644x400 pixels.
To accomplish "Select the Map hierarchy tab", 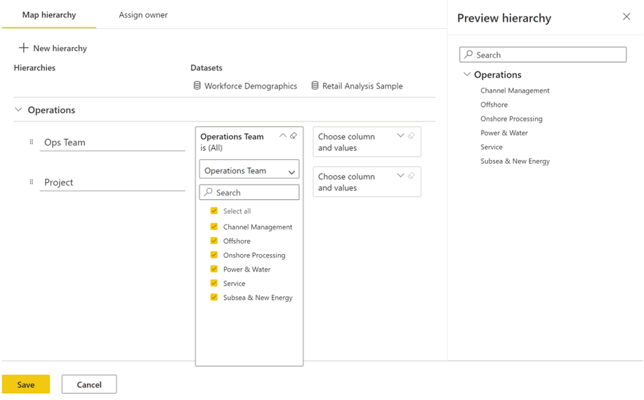I will tap(48, 15).
